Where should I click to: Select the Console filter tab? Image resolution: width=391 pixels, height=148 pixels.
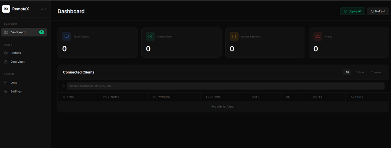(376, 72)
